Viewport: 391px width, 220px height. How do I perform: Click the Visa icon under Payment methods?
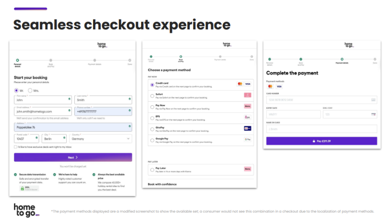pos(279,86)
